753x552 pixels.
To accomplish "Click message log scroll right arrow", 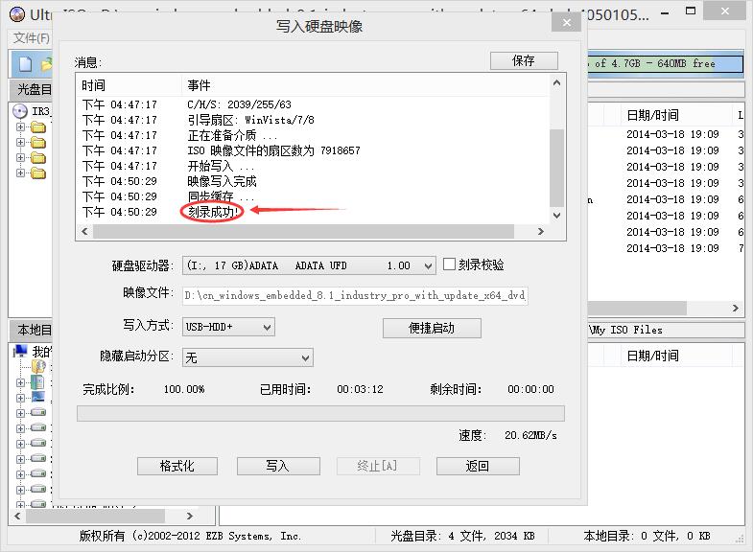I will pyautogui.click(x=541, y=232).
